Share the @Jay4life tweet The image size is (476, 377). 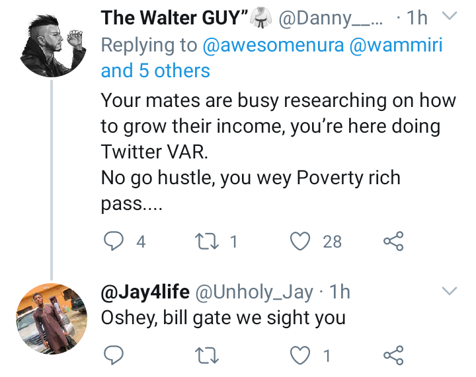393,357
